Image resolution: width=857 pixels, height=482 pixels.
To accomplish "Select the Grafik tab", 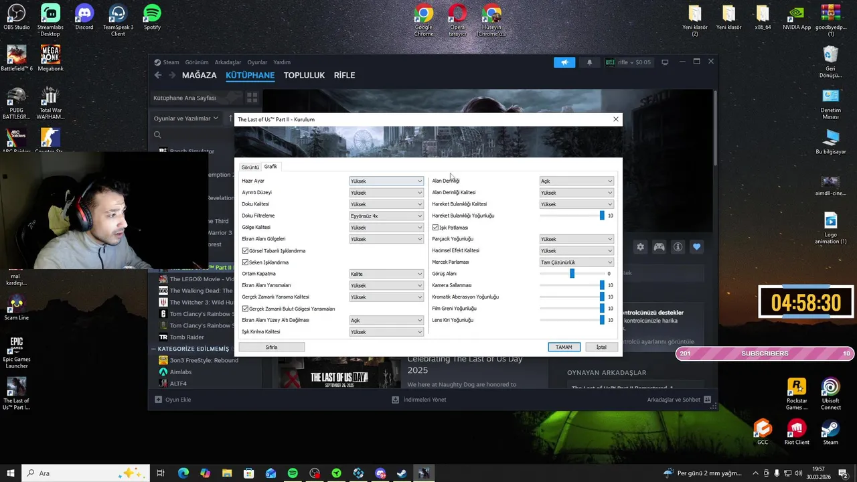I will (x=270, y=166).
